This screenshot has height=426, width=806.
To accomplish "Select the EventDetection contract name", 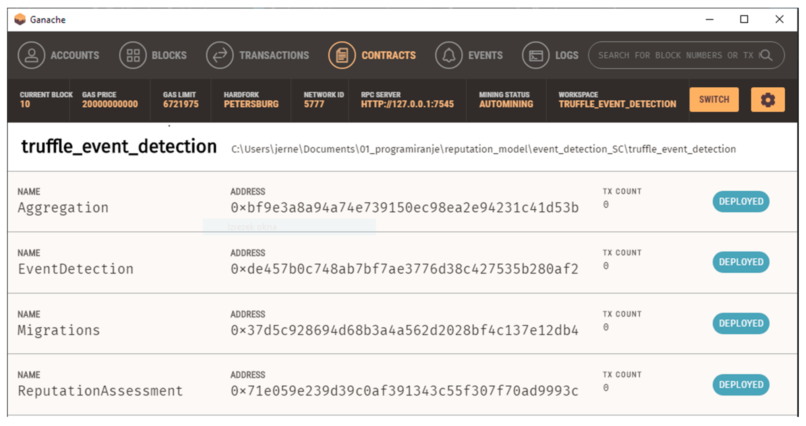I will (x=76, y=269).
